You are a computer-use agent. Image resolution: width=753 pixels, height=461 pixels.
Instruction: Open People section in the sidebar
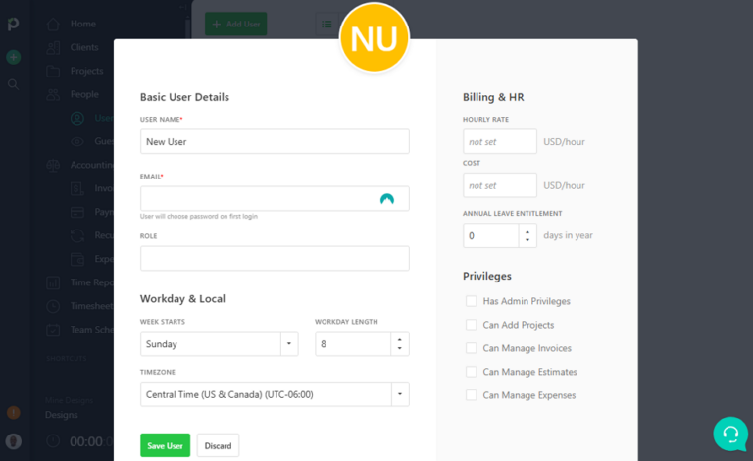(x=83, y=94)
